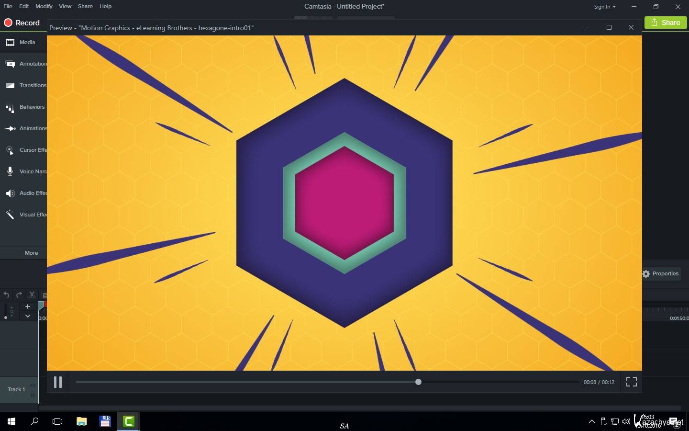
Task: Click the Undo arrow on timeline toolbar
Action: 6,295
